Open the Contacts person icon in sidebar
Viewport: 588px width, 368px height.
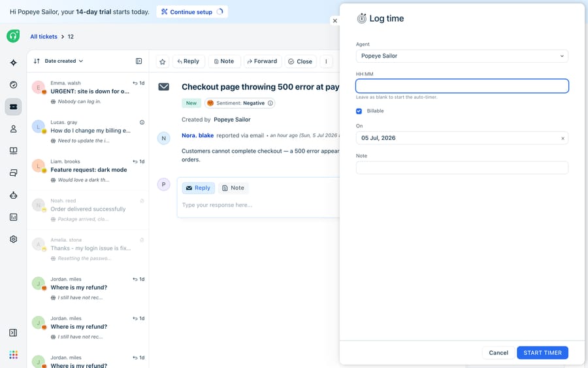[14, 129]
